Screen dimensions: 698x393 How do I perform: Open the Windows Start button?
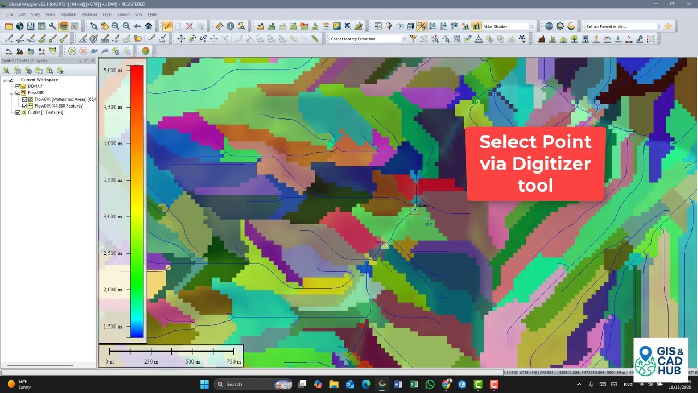coord(204,384)
